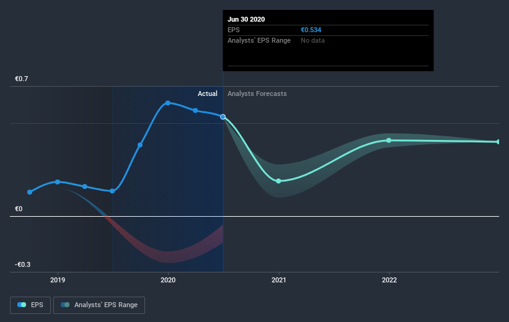Viewport: 509px width, 322px height.
Task: Click the first EPS data point at far left
Action: 30,192
